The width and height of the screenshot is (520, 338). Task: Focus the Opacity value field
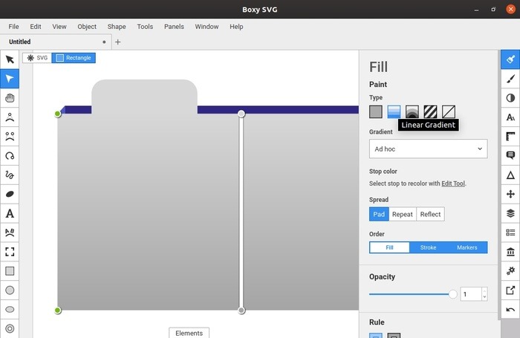pos(470,294)
